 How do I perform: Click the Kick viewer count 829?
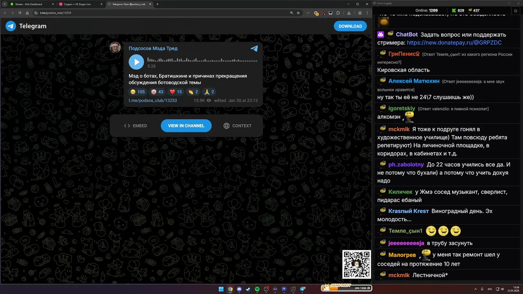pyautogui.click(x=458, y=10)
